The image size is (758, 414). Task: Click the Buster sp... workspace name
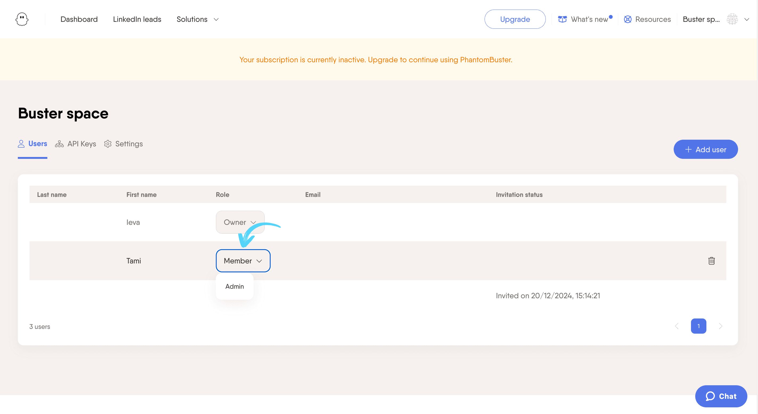[701, 19]
